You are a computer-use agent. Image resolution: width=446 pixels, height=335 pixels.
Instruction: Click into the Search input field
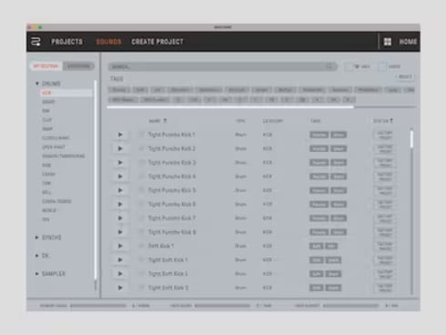223,66
